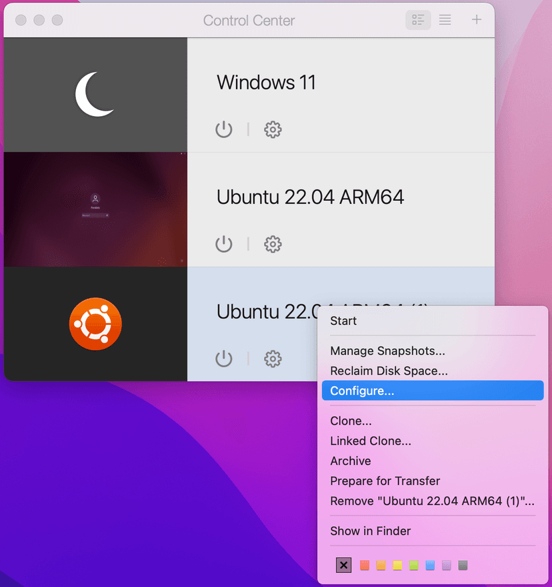
Task: Click the power icon for Windows 11
Action: tap(224, 129)
